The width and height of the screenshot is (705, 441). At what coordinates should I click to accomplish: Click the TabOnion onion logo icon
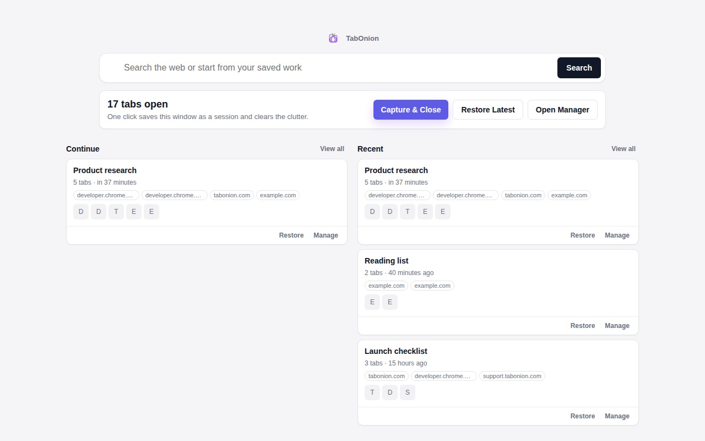pos(333,38)
